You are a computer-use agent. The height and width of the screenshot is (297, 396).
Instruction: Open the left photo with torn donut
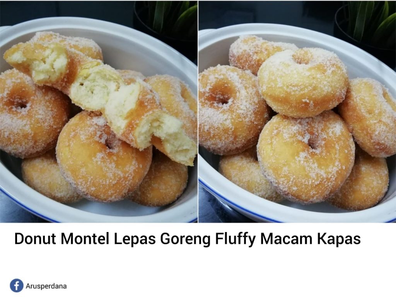[99, 112]
